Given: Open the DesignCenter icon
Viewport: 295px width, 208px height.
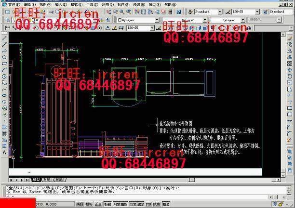Looking at the screenshot, I should pos(144,12).
